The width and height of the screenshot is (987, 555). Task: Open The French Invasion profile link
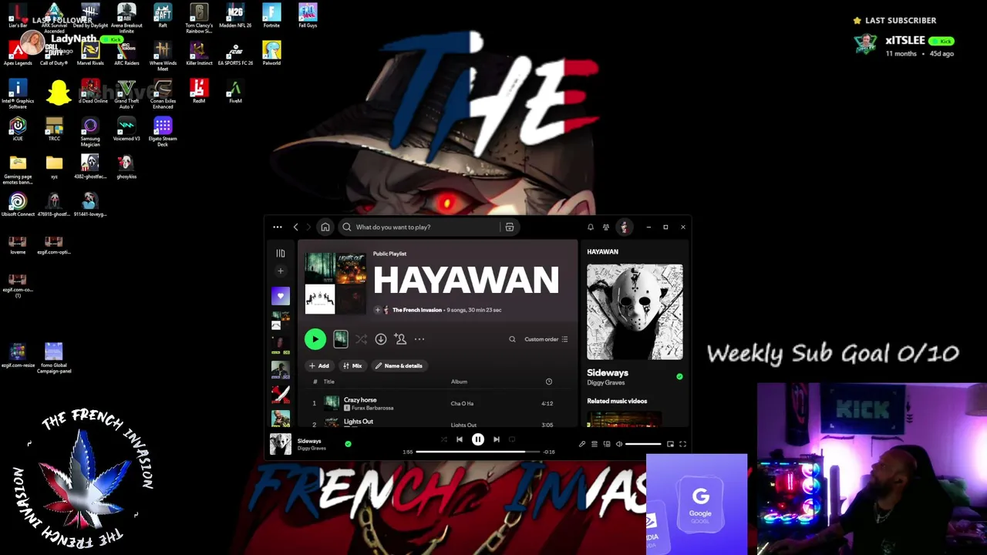tap(417, 310)
